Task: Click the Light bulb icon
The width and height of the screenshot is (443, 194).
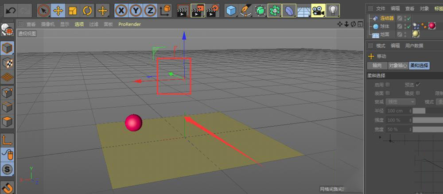Action: coord(333,10)
